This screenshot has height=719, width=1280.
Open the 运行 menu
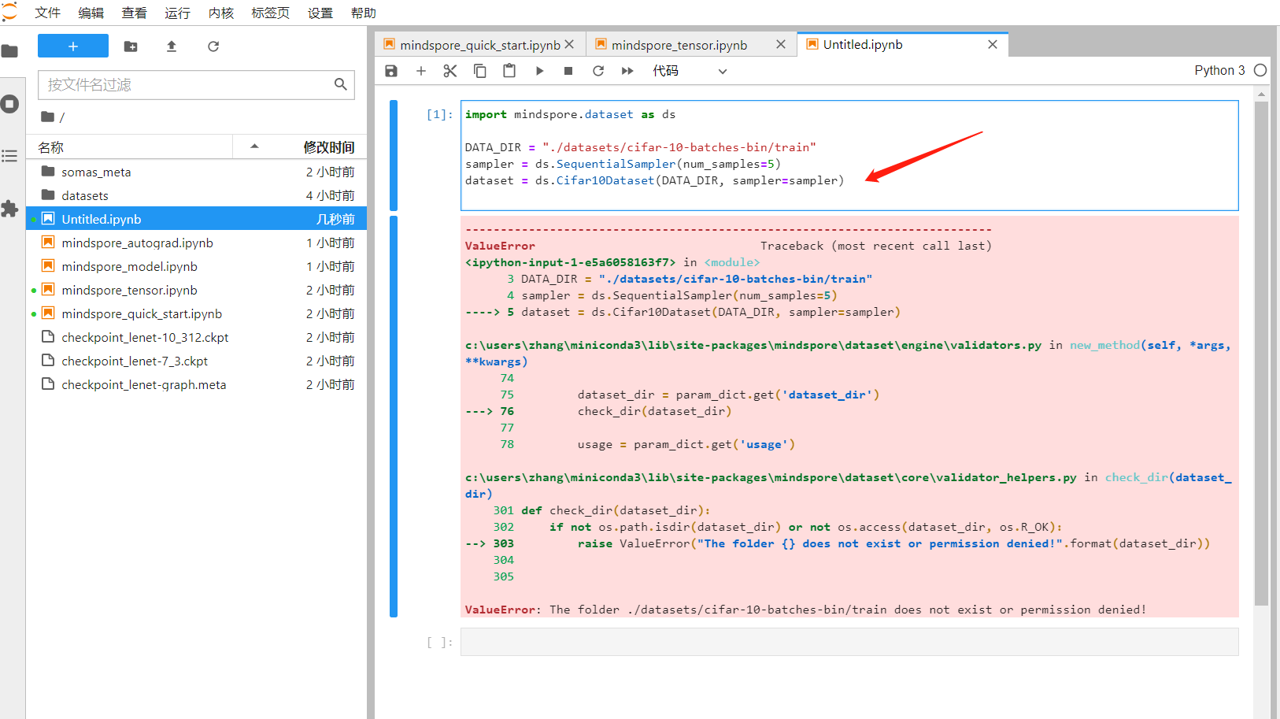pyautogui.click(x=178, y=13)
